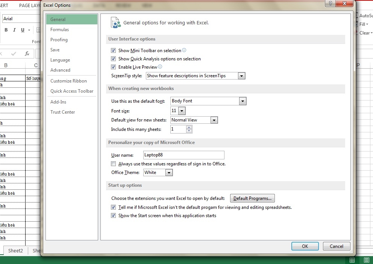The image size is (373, 264).
Task: Uncheck Show Mini Toolbar on selection
Action: [x=114, y=51]
